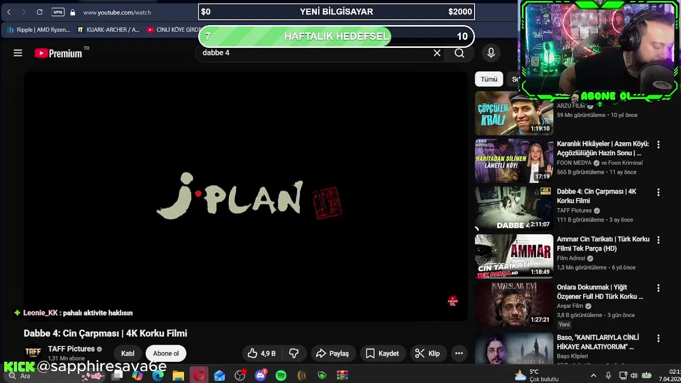Open volume control speaker tray icon
Image resolution: width=681 pixels, height=383 pixels.
point(634,376)
